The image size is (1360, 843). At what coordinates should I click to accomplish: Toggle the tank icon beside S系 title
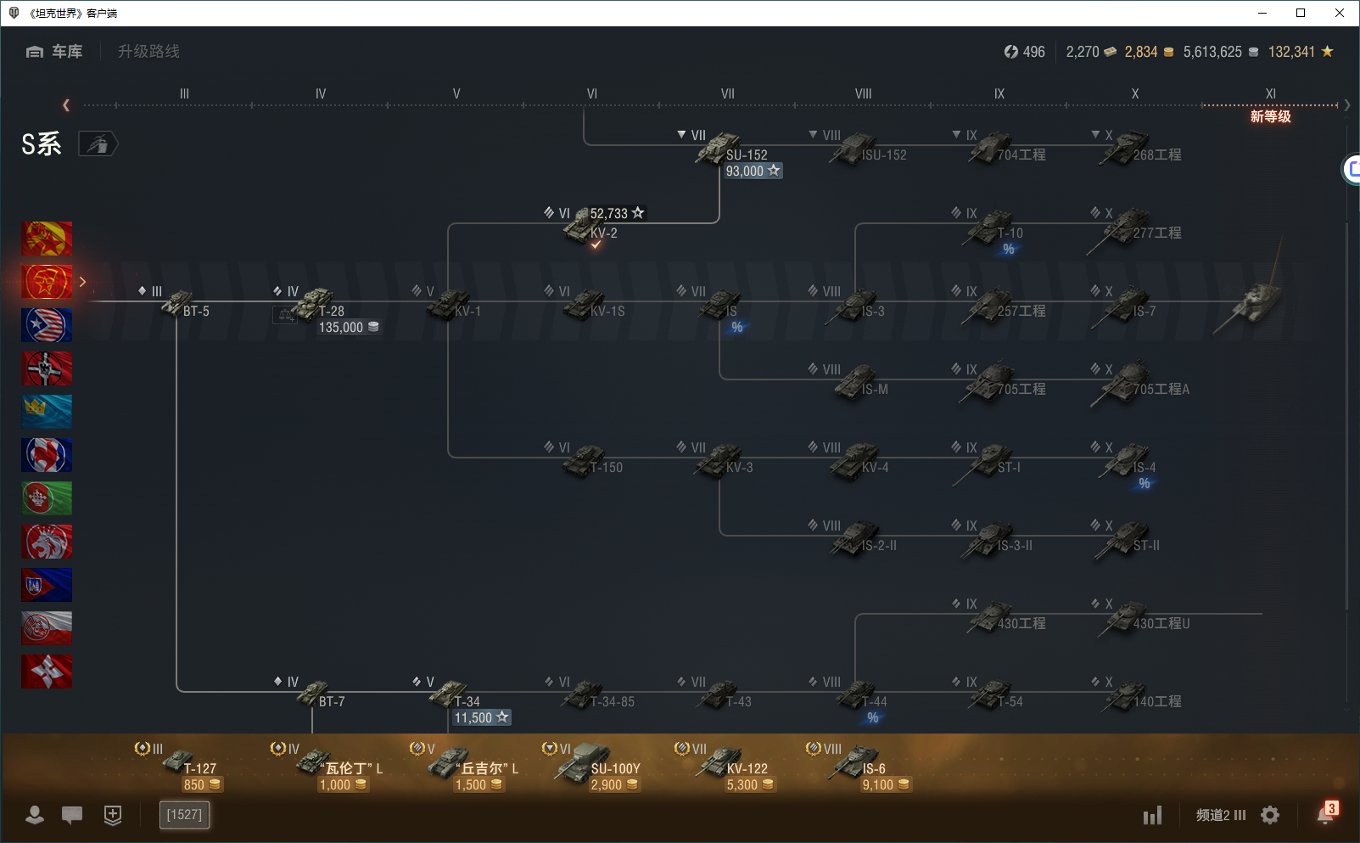(98, 144)
